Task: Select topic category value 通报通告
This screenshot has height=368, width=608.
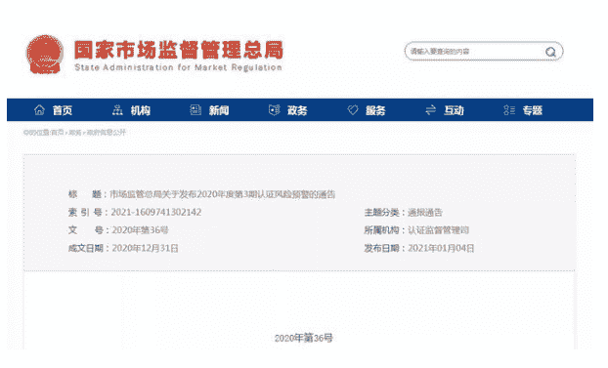Action: (425, 212)
